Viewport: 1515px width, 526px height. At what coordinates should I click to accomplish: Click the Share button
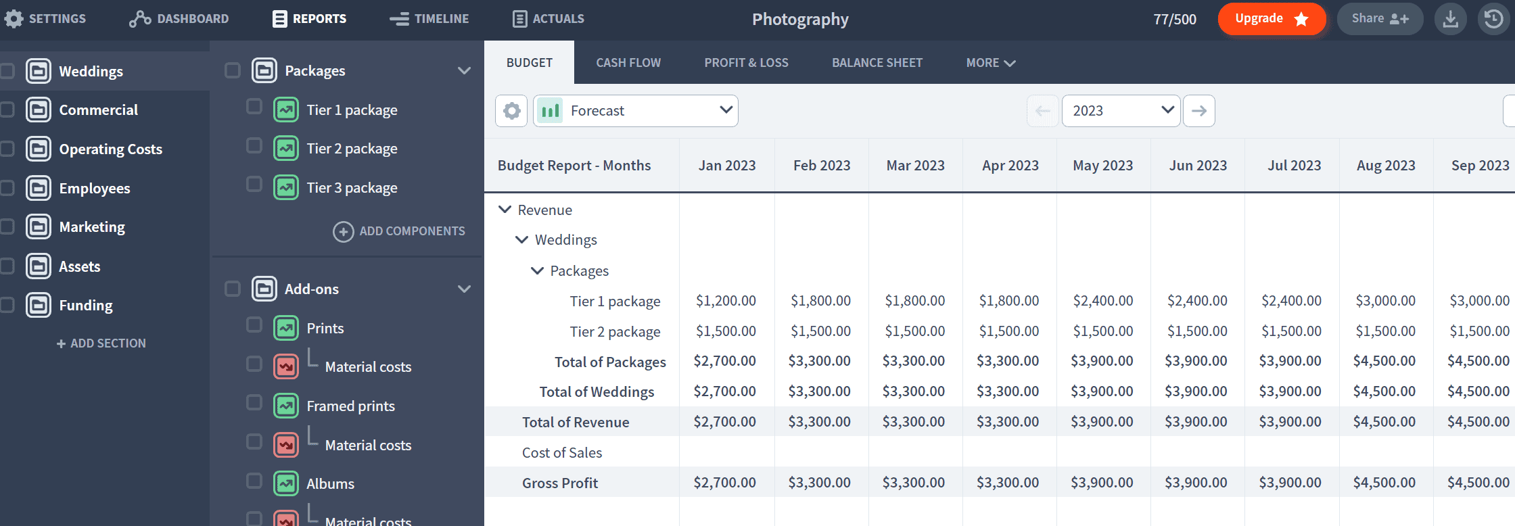pos(1380,18)
